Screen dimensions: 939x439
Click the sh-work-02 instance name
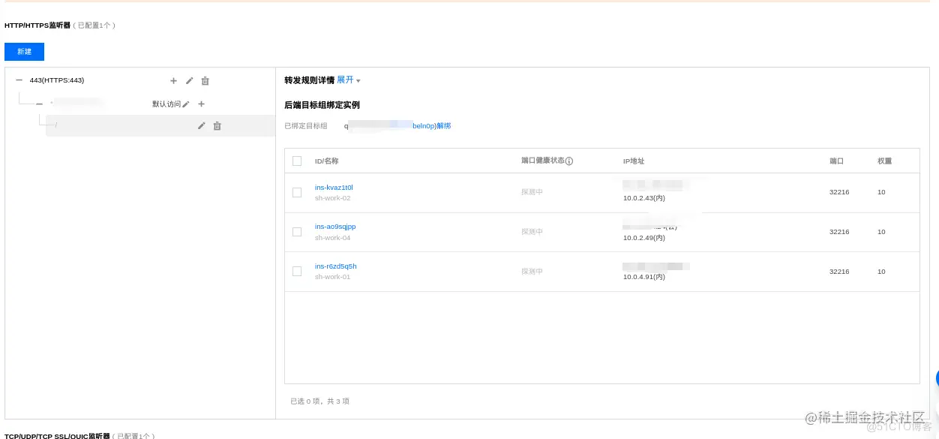click(332, 198)
